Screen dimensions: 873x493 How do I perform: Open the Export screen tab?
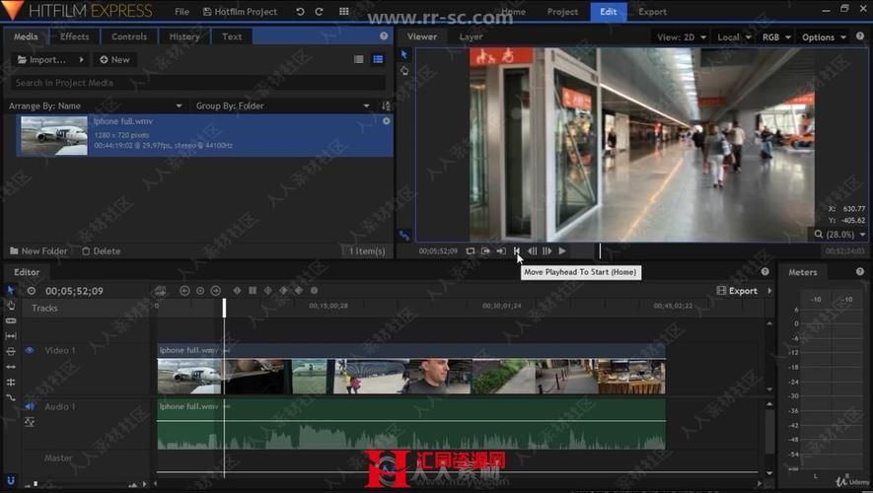(652, 11)
